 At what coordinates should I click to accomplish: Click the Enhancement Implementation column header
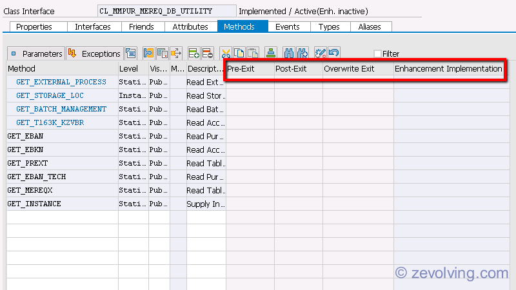point(448,69)
